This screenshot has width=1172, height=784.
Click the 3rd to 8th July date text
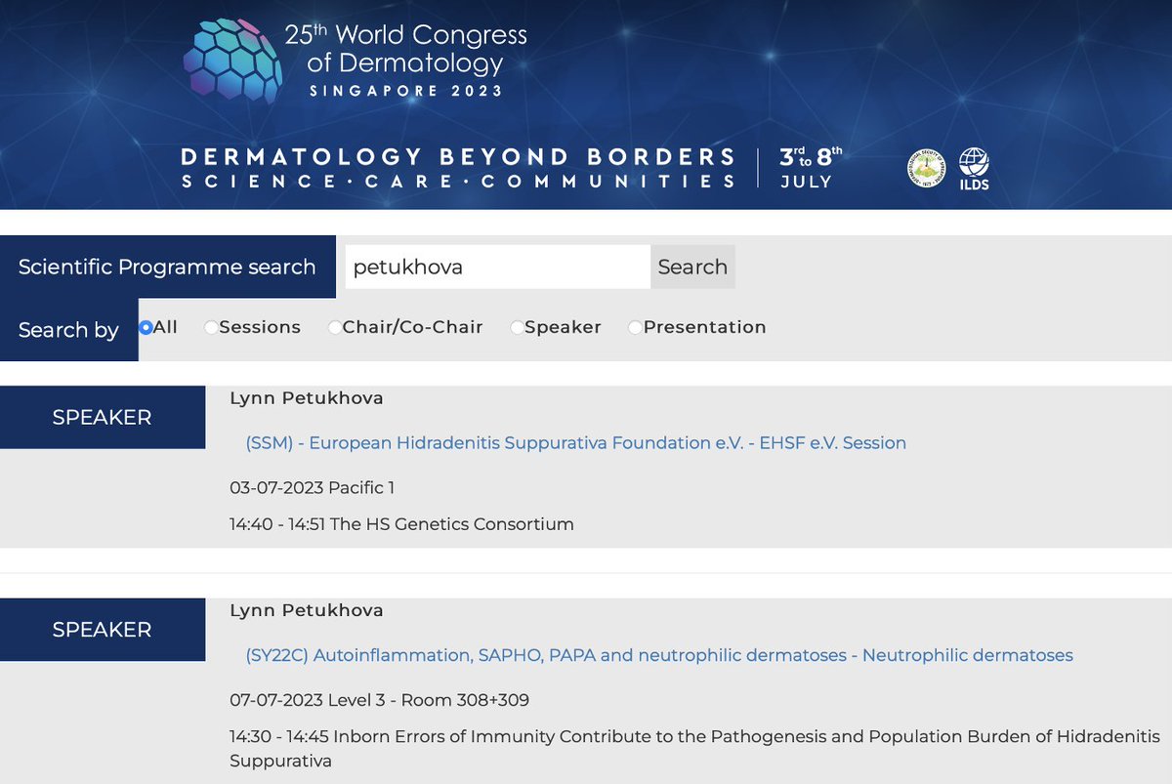(x=810, y=167)
